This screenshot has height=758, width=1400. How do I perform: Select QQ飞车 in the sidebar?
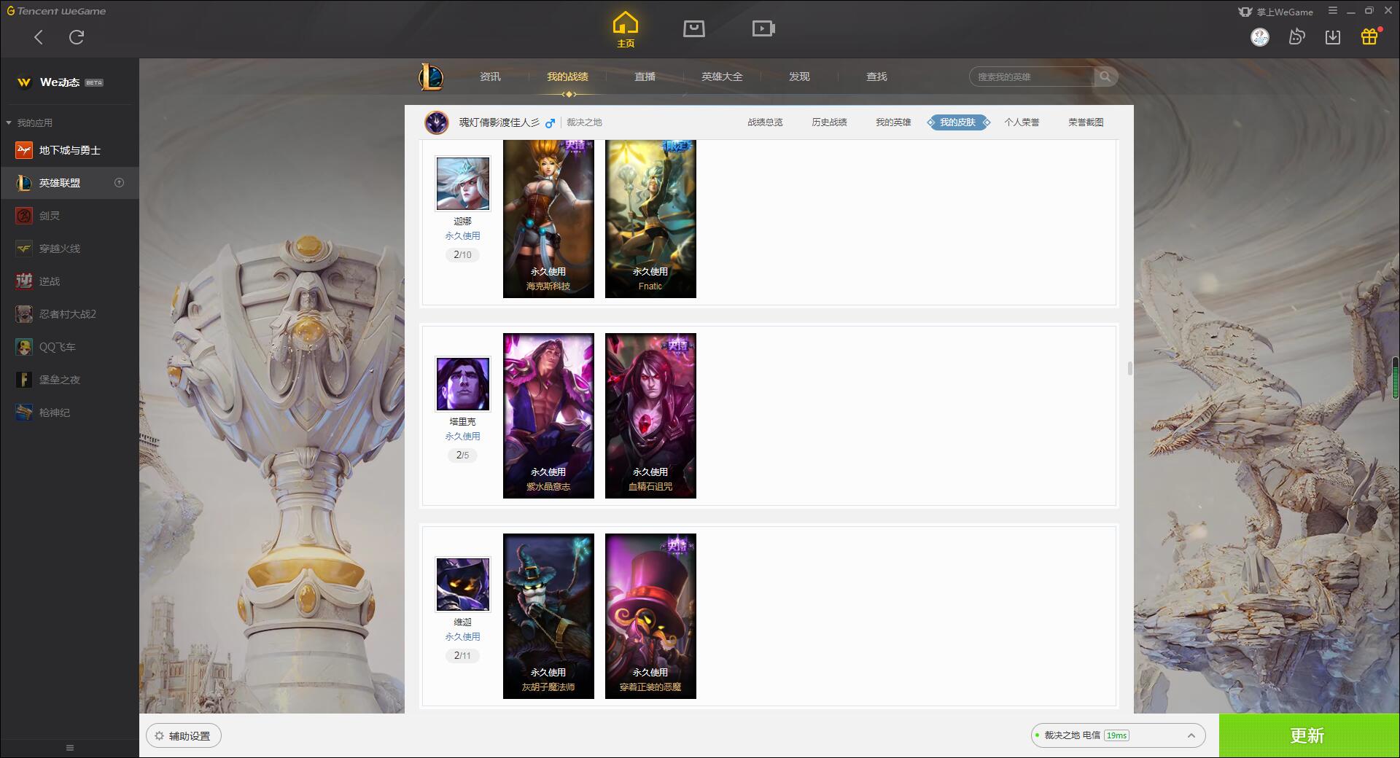69,347
